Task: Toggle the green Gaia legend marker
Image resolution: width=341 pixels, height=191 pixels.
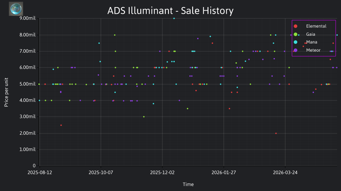Action: pyautogui.click(x=295, y=34)
